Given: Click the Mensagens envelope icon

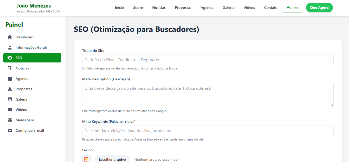Looking at the screenshot, I should tap(10, 120).
